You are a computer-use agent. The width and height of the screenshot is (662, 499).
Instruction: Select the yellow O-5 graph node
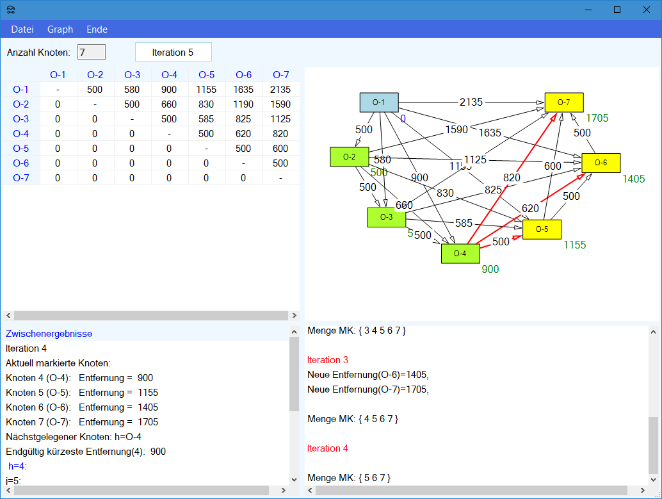pyautogui.click(x=542, y=229)
